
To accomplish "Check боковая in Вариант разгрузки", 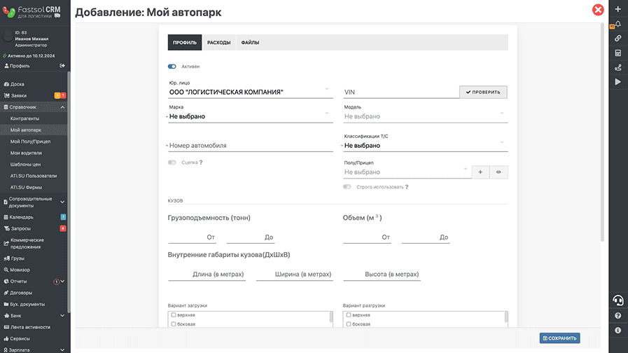I will [x=349, y=324].
